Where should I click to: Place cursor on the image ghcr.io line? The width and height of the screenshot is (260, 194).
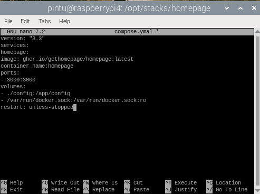[x=67, y=59]
